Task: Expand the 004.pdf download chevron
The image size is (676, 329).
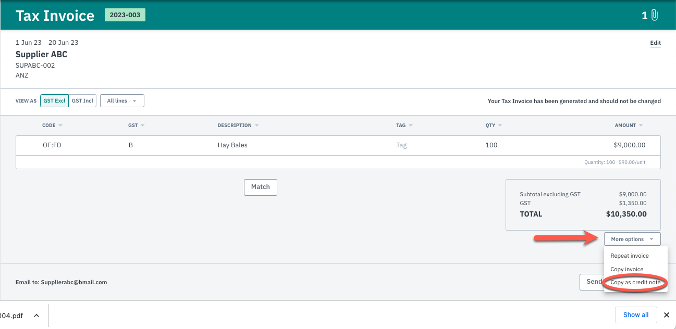Action: click(x=36, y=315)
